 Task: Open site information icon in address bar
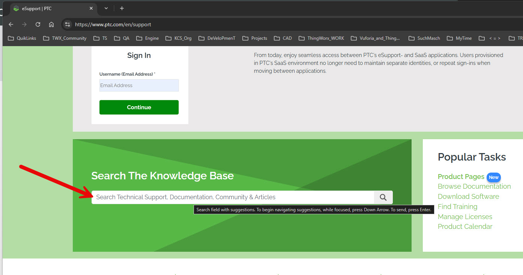pyautogui.click(x=67, y=24)
